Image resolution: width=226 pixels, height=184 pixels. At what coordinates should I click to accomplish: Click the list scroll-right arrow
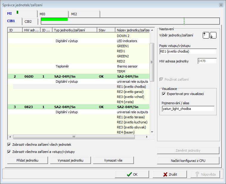tap(147, 137)
